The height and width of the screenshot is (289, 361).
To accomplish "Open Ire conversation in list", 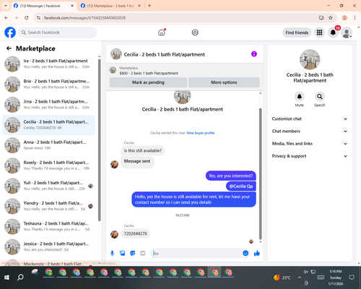I will click(x=49, y=64).
